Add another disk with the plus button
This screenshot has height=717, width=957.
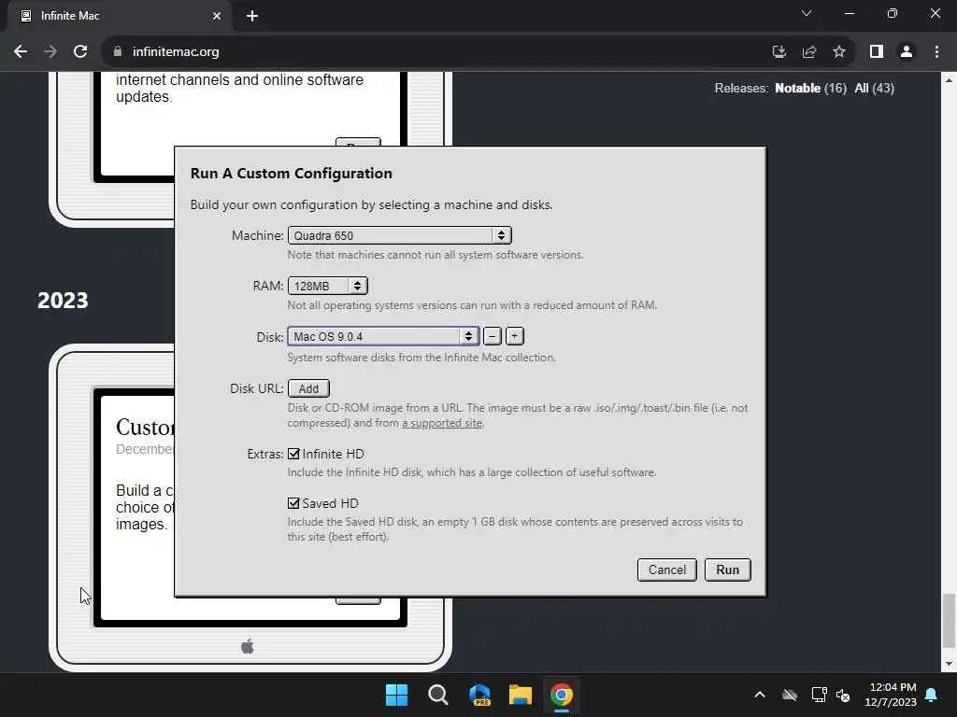coord(515,336)
